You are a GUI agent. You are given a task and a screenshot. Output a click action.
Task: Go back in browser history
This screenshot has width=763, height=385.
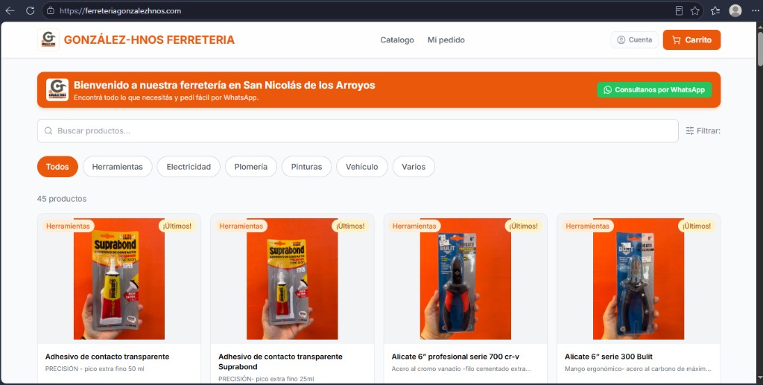10,10
